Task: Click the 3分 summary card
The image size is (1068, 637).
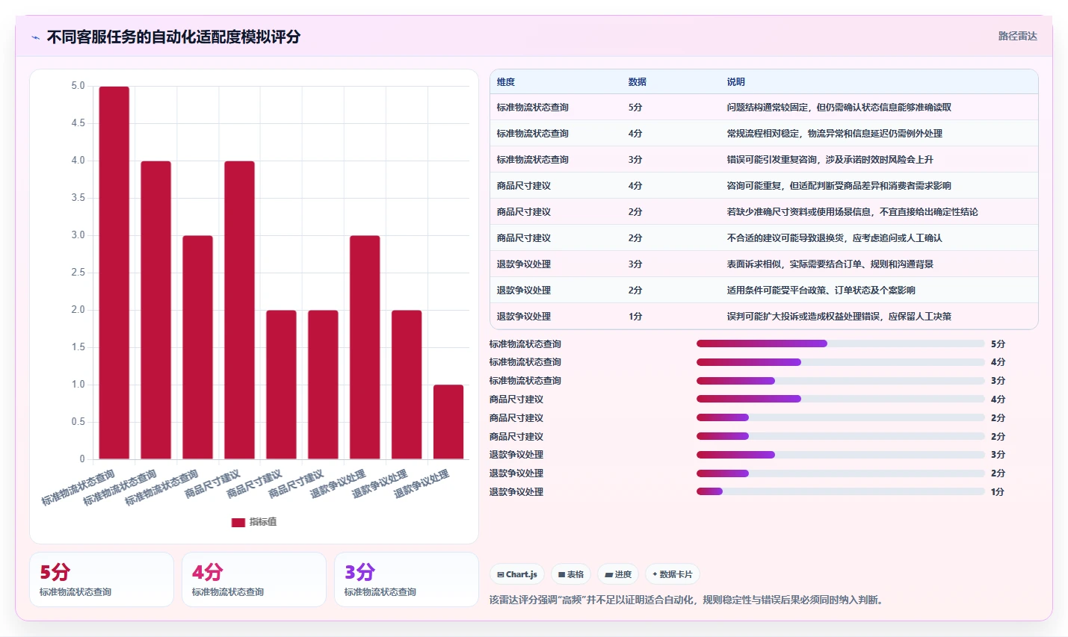Action: pos(407,579)
